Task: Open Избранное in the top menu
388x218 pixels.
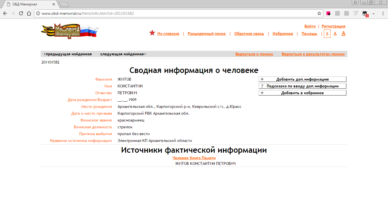Action: [x=283, y=33]
